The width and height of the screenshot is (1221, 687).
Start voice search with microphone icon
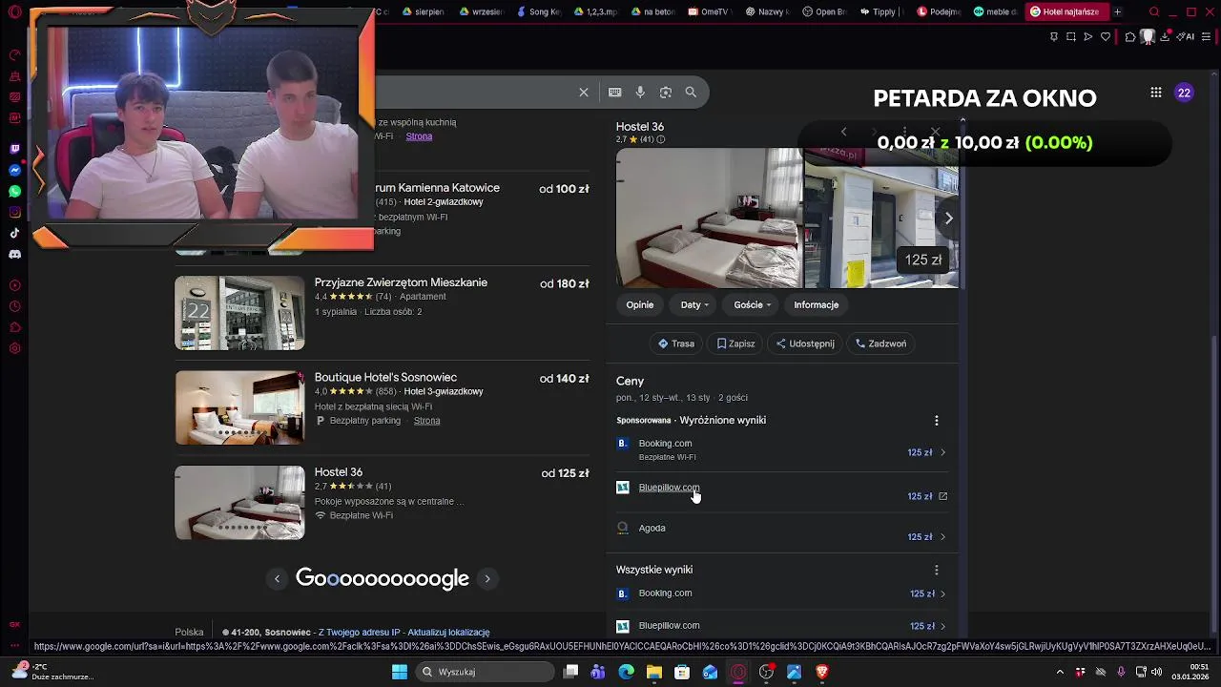(x=640, y=93)
